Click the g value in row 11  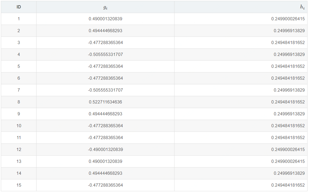106,138
